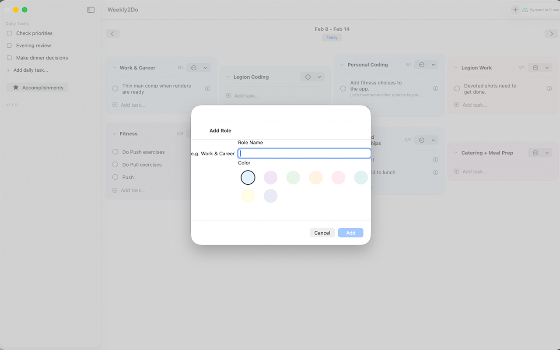Mark the Push task complete
560x350 pixels.
pos(115,177)
